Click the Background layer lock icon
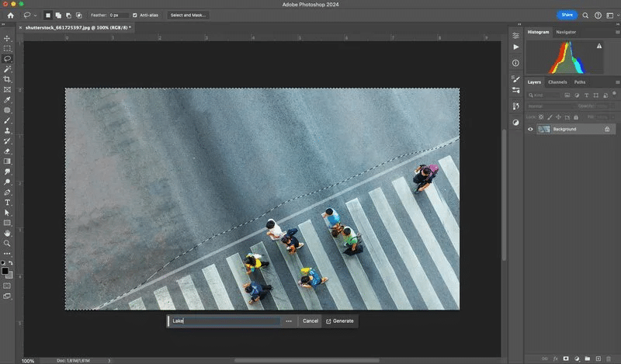 point(607,129)
